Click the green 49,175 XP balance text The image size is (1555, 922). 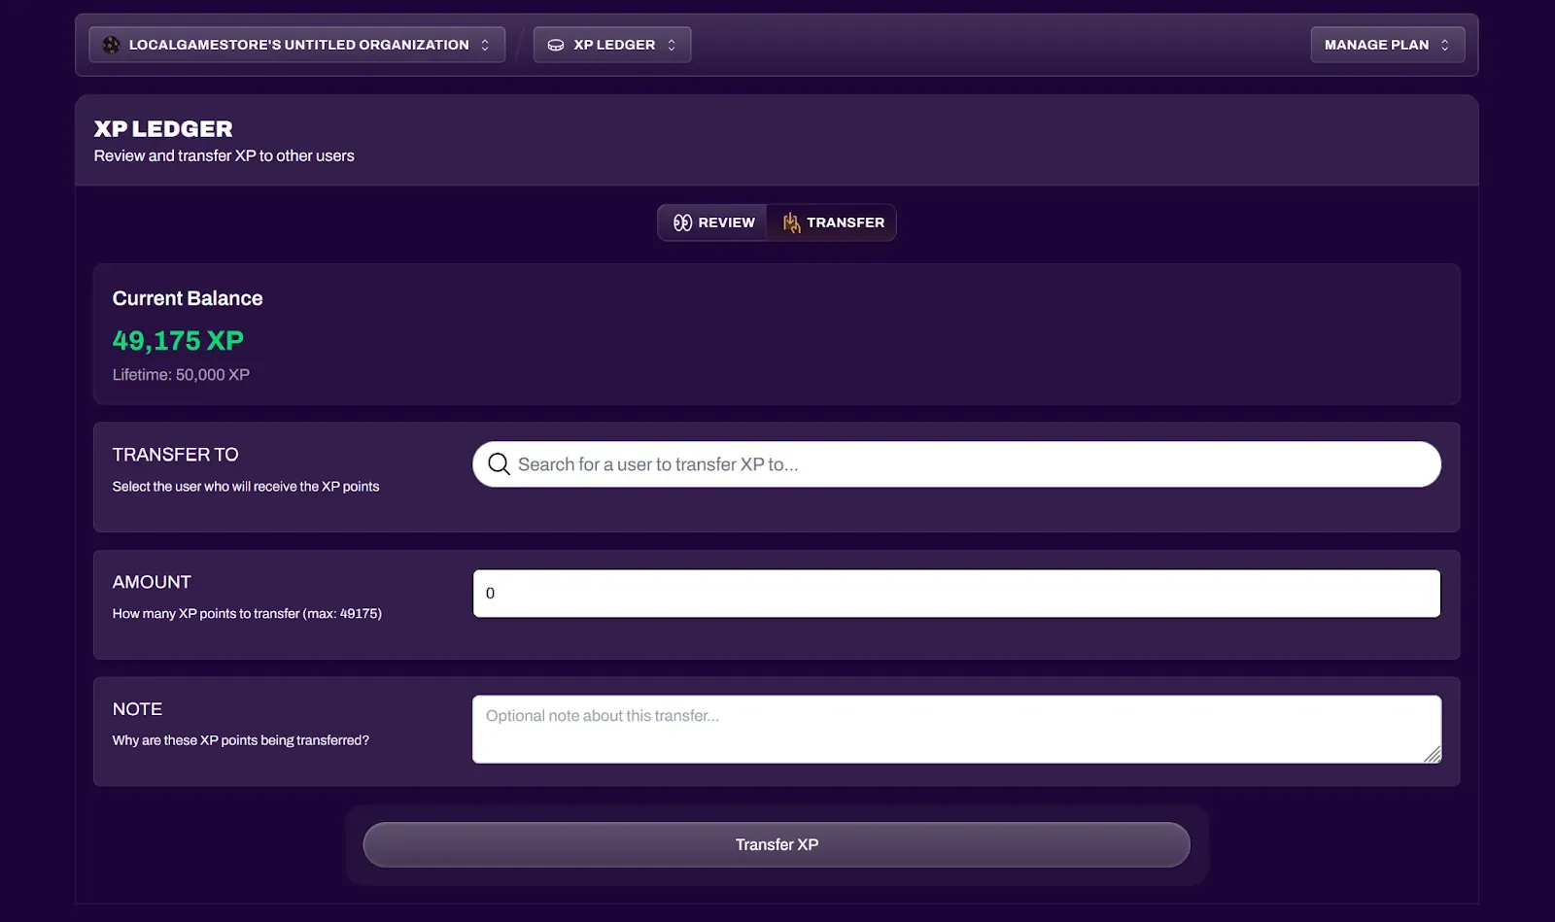click(x=178, y=340)
